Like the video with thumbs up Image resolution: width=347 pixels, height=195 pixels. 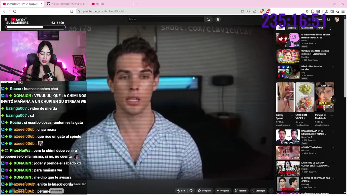[181, 191]
